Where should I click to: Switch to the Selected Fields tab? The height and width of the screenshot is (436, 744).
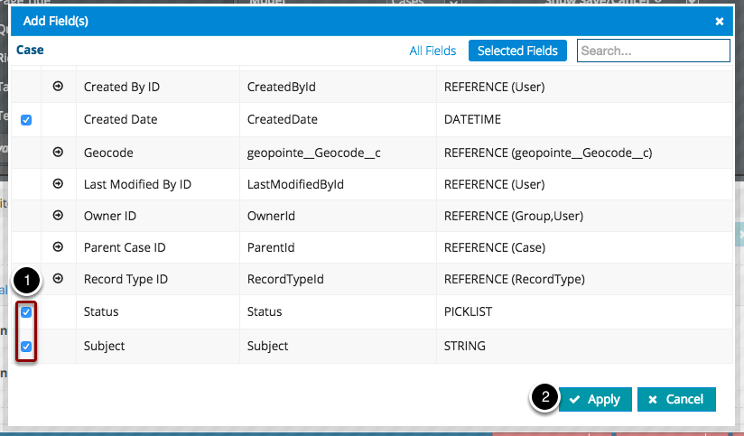(517, 51)
